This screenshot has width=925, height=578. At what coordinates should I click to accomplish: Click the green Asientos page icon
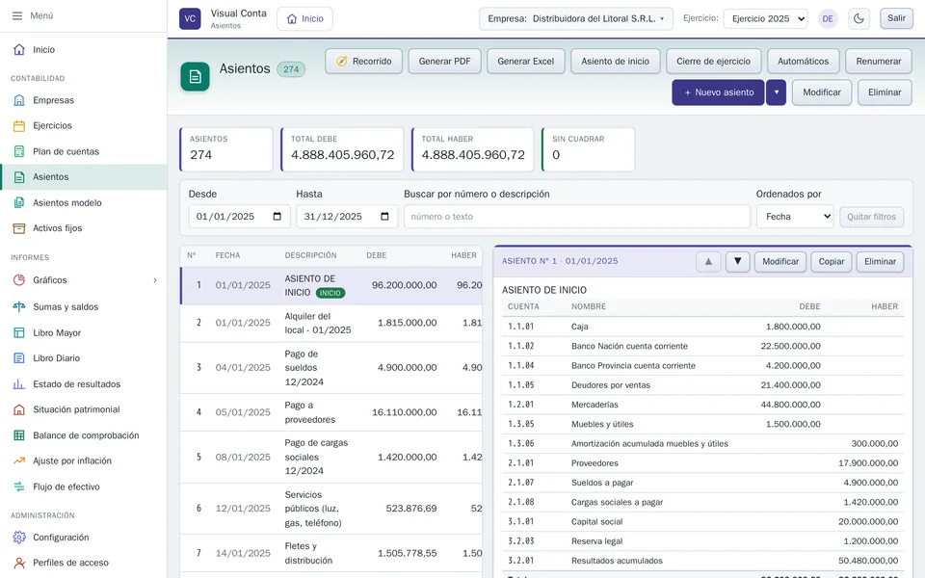(196, 77)
